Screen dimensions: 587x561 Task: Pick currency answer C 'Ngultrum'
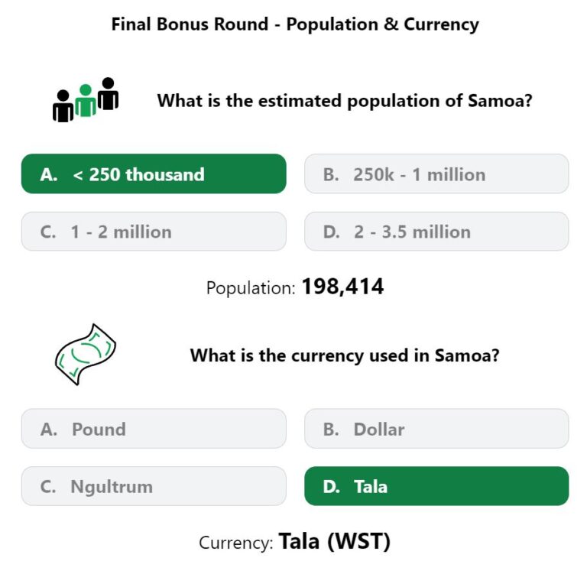click(154, 486)
